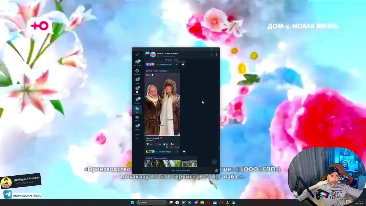The width and height of the screenshot is (366, 206).
Task: Open the Windows Start menu
Action: point(132,203)
